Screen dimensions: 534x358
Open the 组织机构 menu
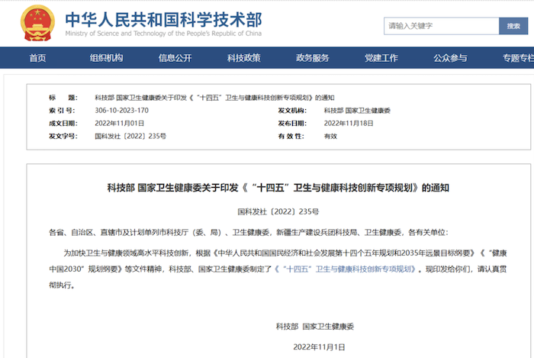coord(106,58)
